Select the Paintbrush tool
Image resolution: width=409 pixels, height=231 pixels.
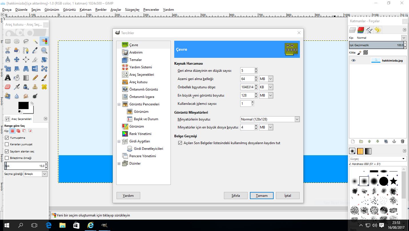[x=44, y=78]
